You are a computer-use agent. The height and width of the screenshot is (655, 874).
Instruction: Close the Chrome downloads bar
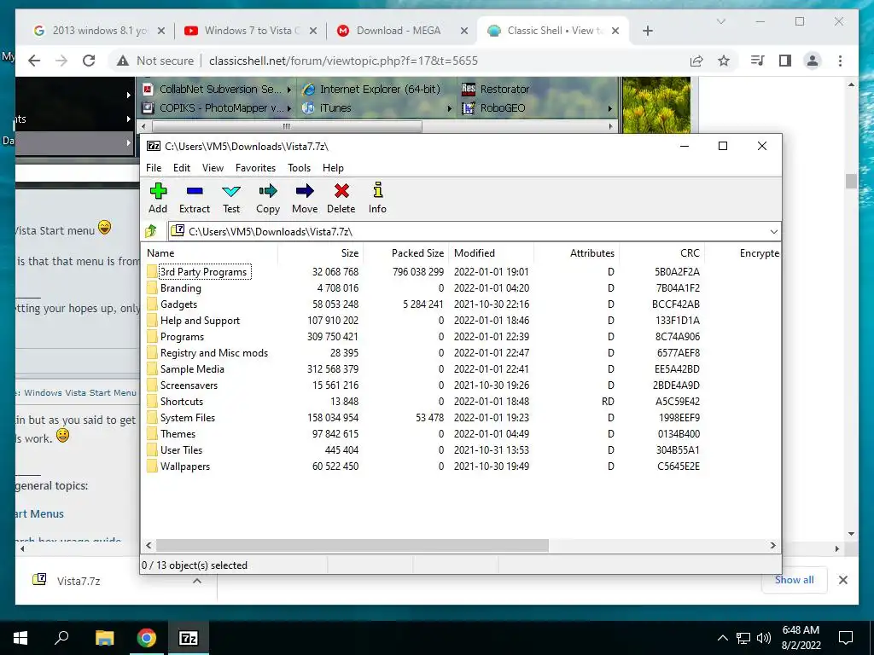click(x=843, y=580)
